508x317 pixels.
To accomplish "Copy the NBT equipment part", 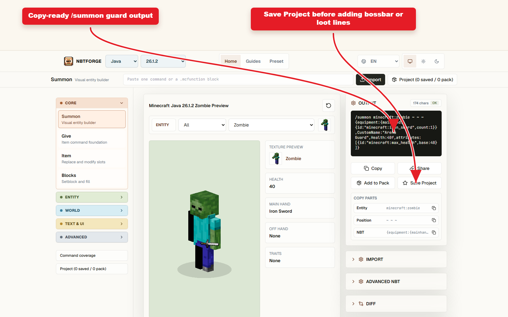I will [x=434, y=232].
